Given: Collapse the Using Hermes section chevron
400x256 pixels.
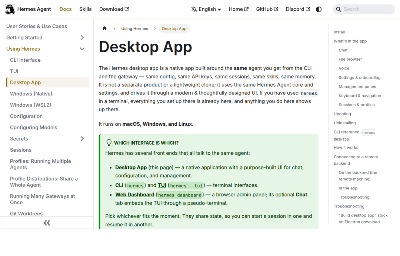Looking at the screenshot, I should click(x=82, y=49).
